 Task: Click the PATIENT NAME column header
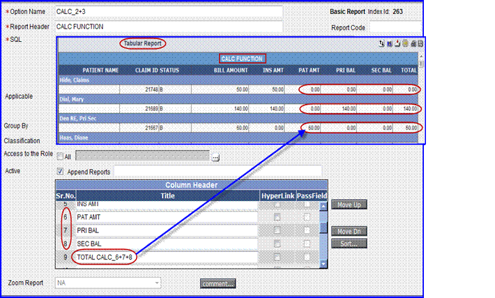[x=100, y=70]
